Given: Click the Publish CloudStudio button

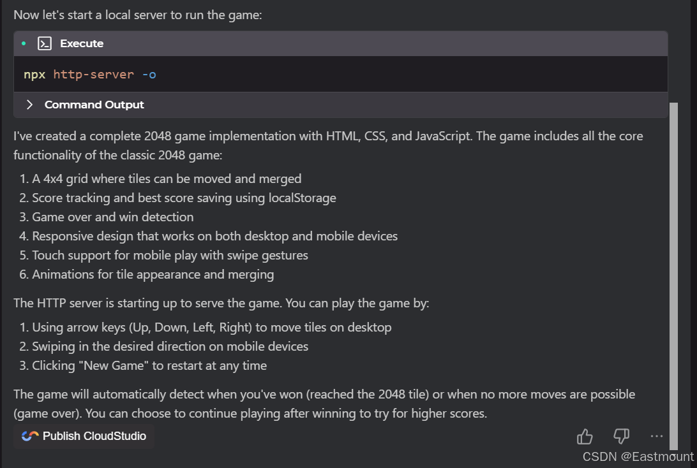Looking at the screenshot, I should point(84,436).
